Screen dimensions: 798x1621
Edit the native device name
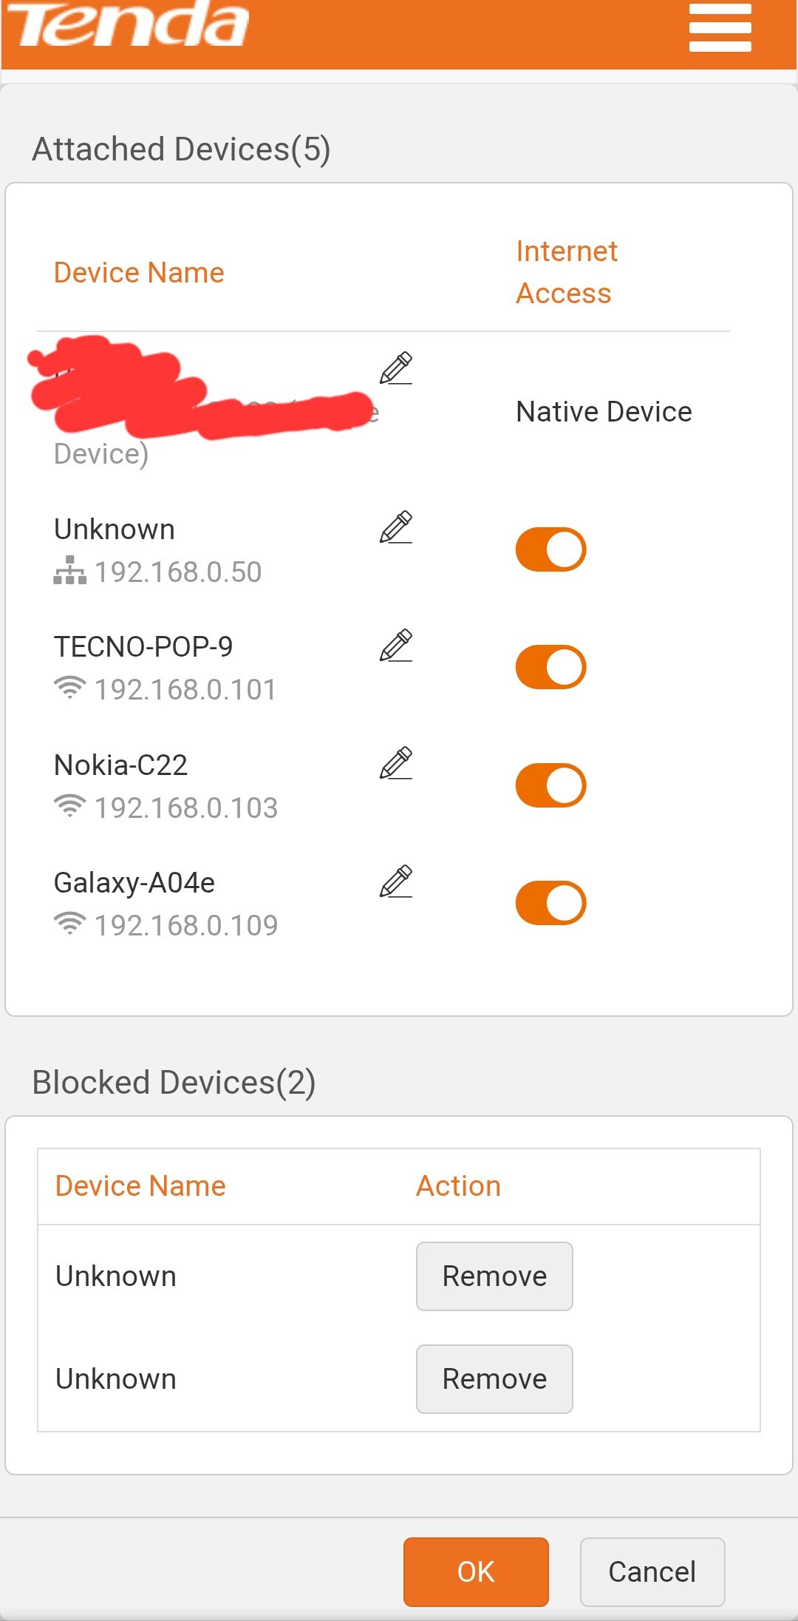point(396,368)
